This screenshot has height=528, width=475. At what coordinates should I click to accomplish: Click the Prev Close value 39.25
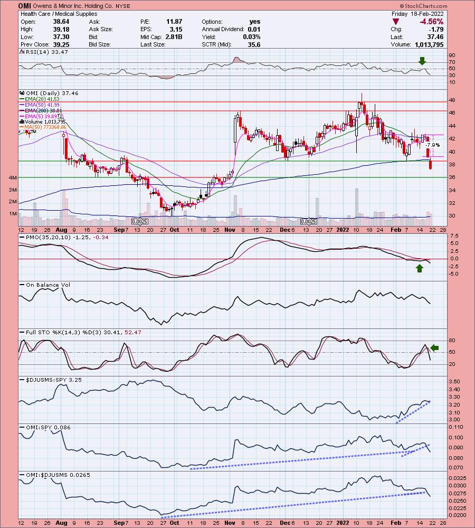click(61, 44)
